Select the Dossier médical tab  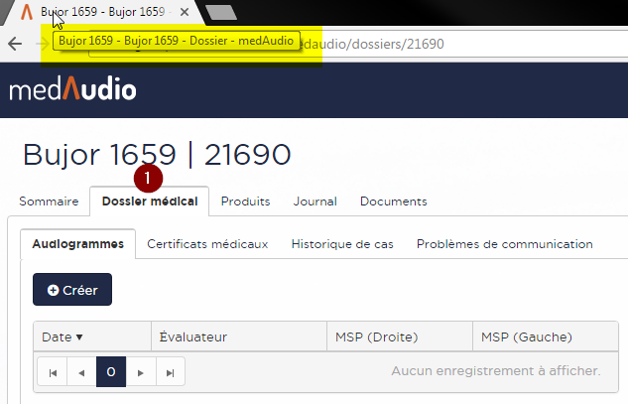(x=149, y=202)
